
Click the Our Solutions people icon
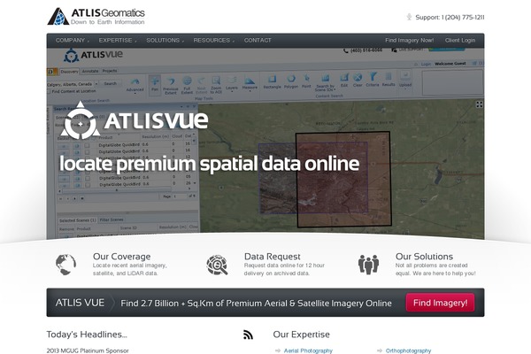coord(368,265)
